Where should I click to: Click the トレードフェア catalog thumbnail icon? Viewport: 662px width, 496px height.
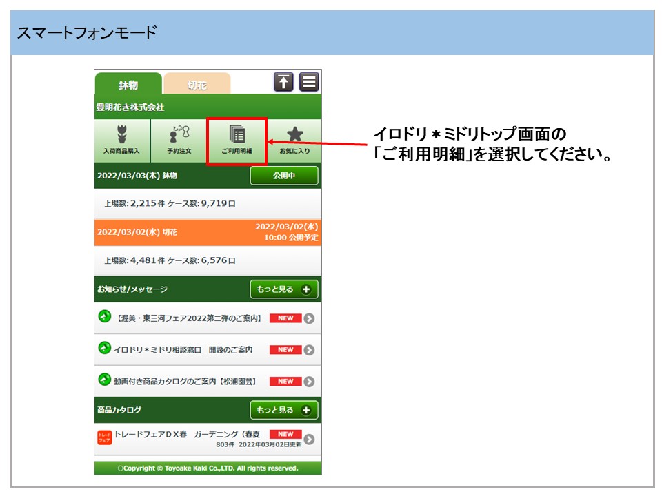pos(104,438)
